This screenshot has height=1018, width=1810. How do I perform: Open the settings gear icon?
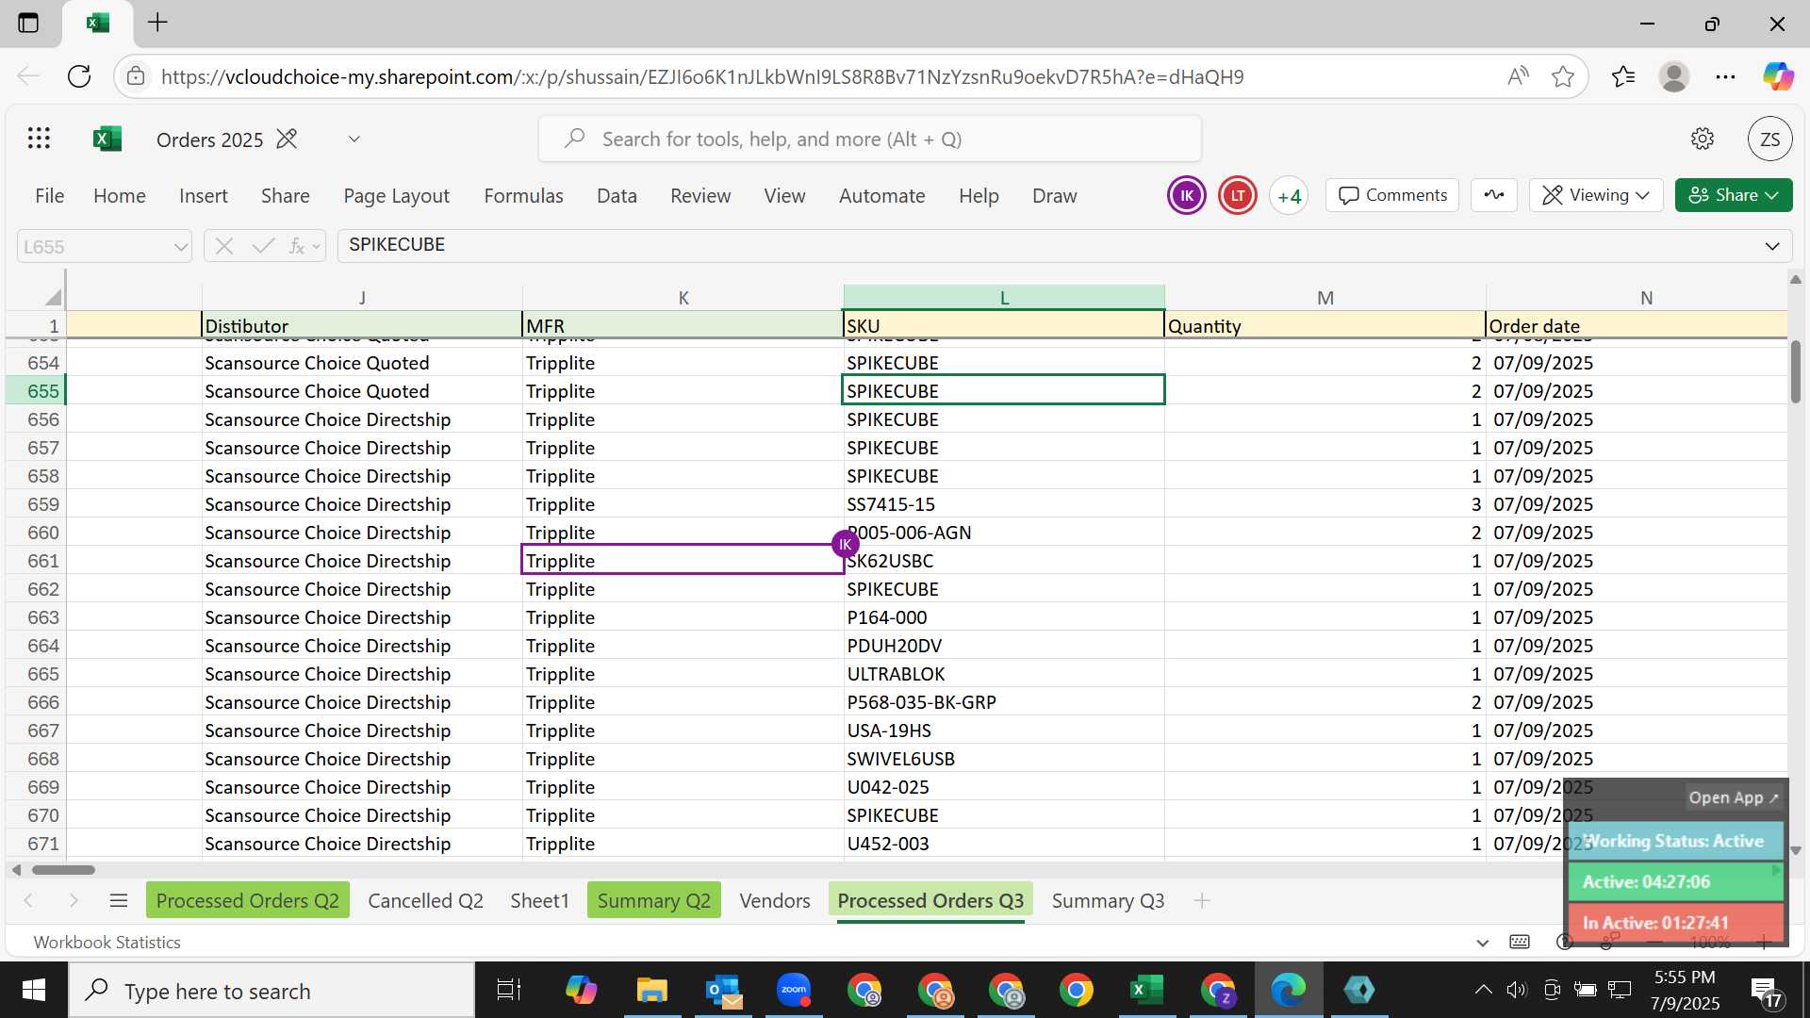(1702, 139)
